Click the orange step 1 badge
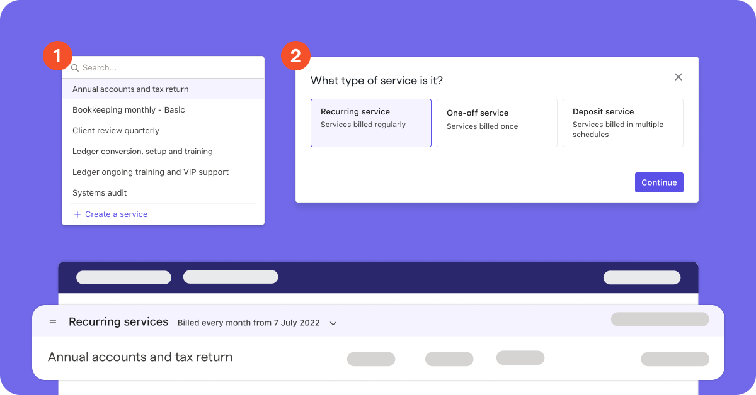 57,57
